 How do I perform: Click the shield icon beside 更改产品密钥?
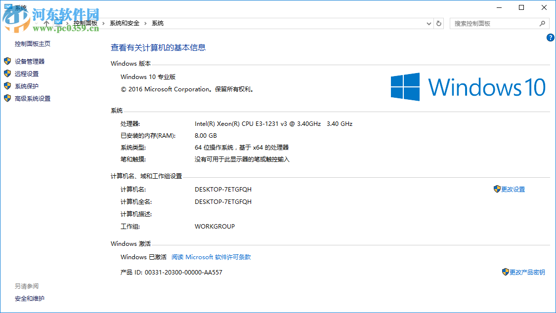505,272
